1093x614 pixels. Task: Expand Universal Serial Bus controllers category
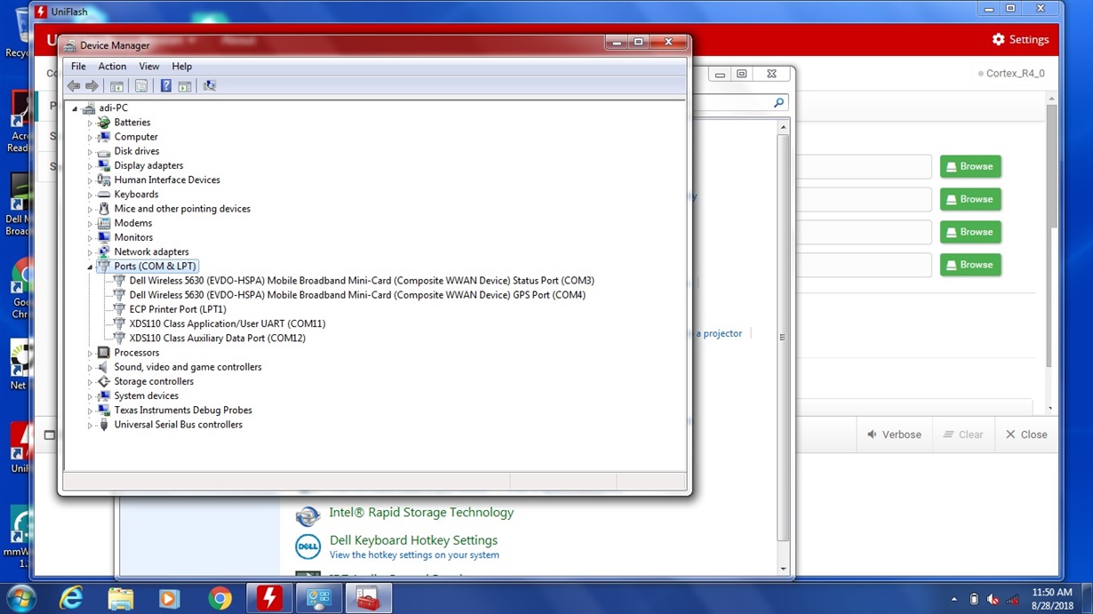90,425
